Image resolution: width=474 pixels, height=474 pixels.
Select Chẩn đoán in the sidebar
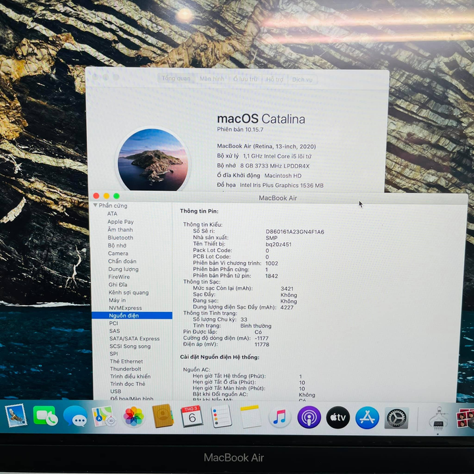[x=122, y=261]
